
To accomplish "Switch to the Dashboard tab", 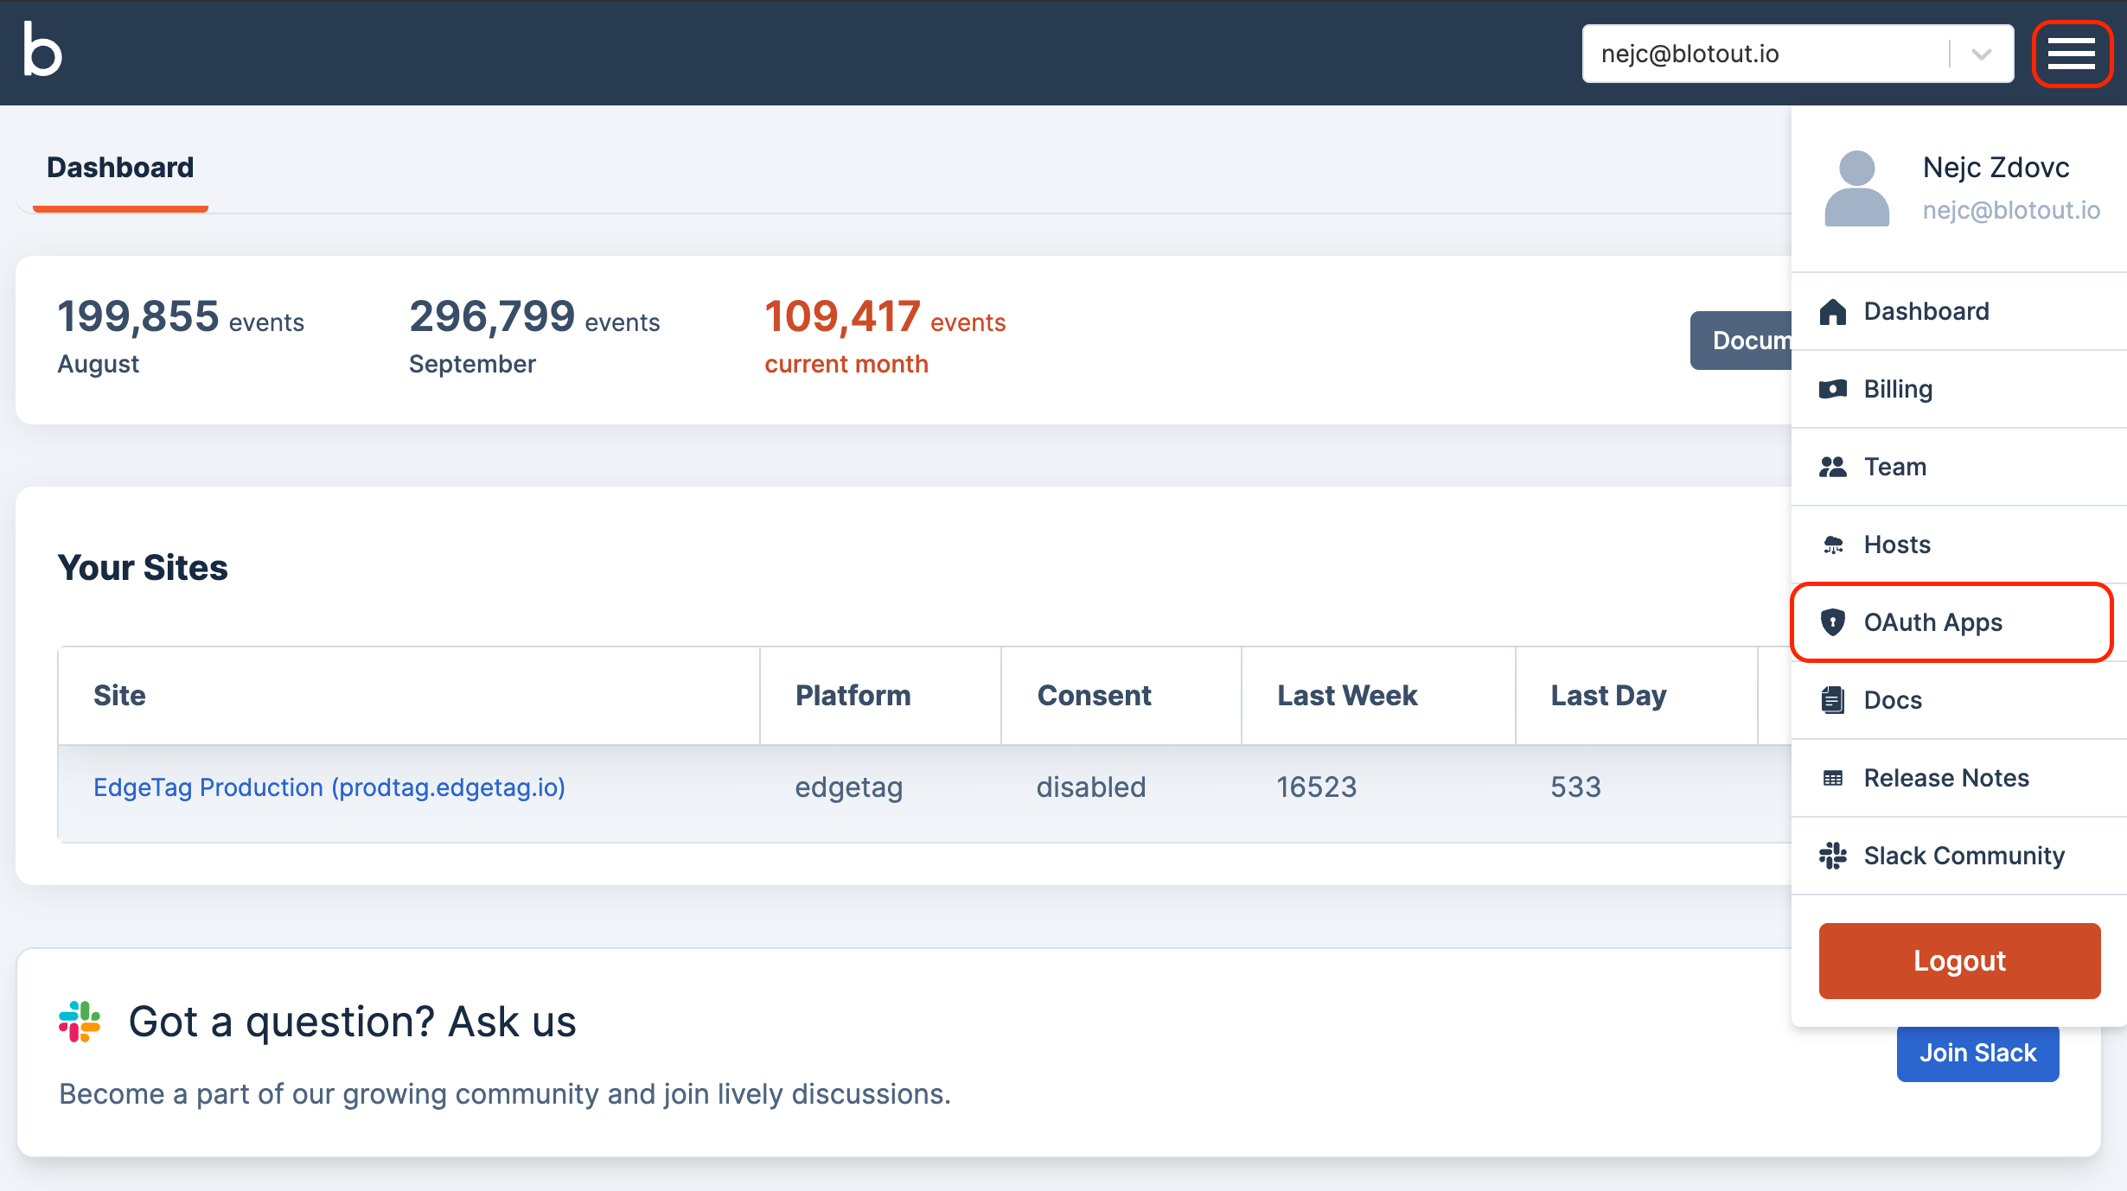I will click(x=120, y=168).
